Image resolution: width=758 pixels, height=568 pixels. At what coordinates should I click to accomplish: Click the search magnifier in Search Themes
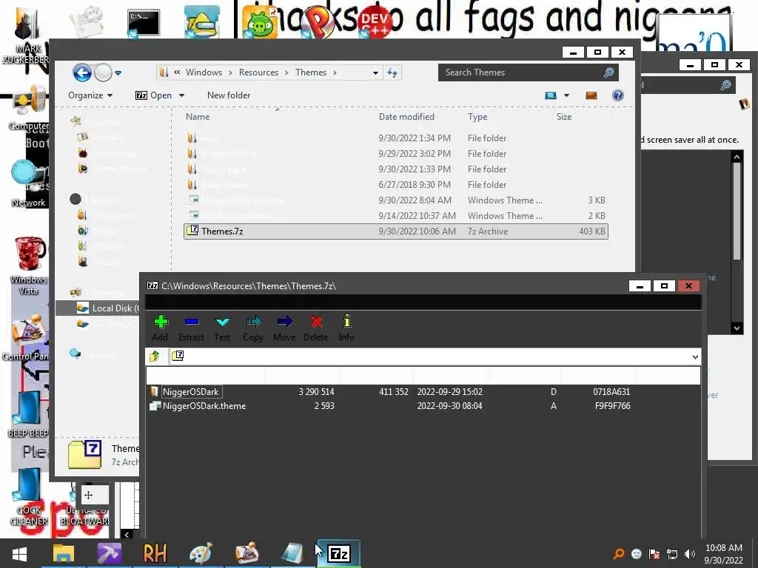[608, 72]
